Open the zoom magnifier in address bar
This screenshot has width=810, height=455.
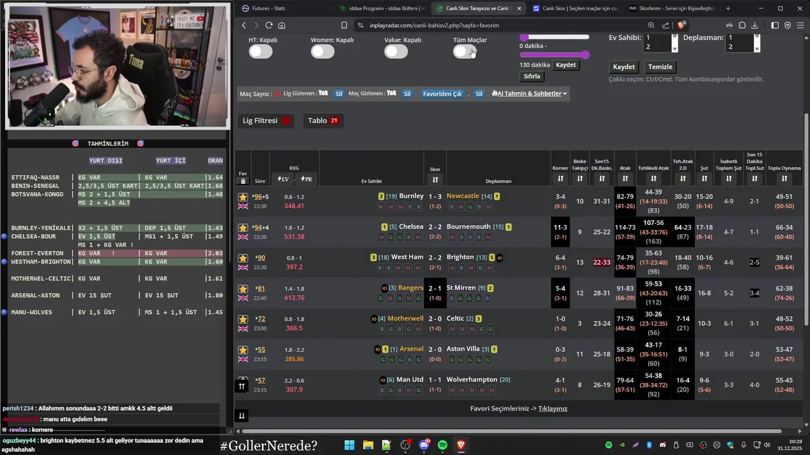[x=651, y=25]
